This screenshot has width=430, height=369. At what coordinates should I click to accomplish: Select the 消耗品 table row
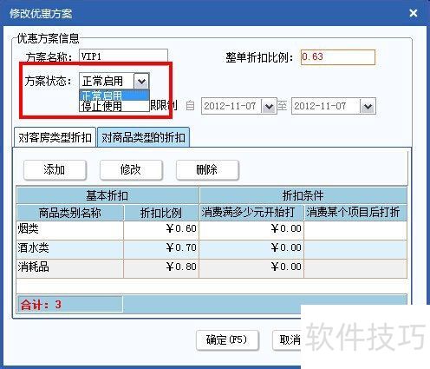(x=212, y=268)
